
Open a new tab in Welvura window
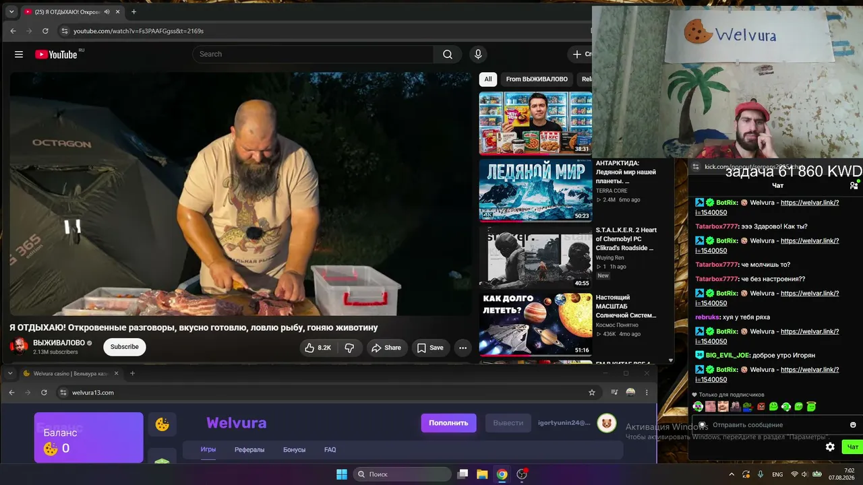[x=132, y=373]
